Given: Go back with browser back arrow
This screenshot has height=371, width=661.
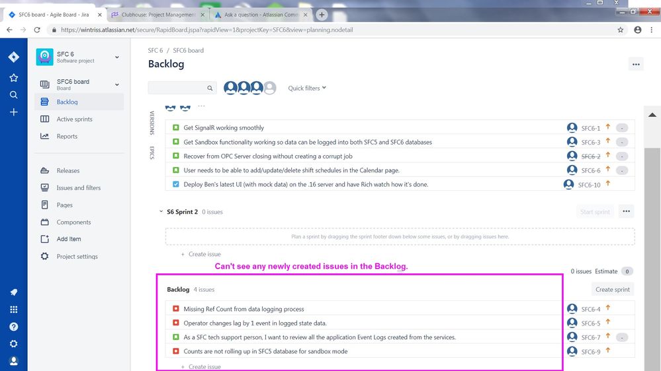Looking at the screenshot, I should tap(9, 30).
